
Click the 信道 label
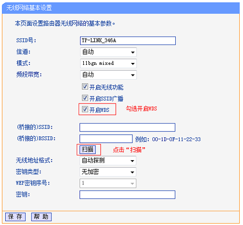pyautogui.click(x=23, y=52)
